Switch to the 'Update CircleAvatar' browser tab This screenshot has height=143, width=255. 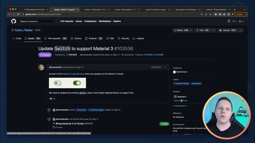point(95,10)
